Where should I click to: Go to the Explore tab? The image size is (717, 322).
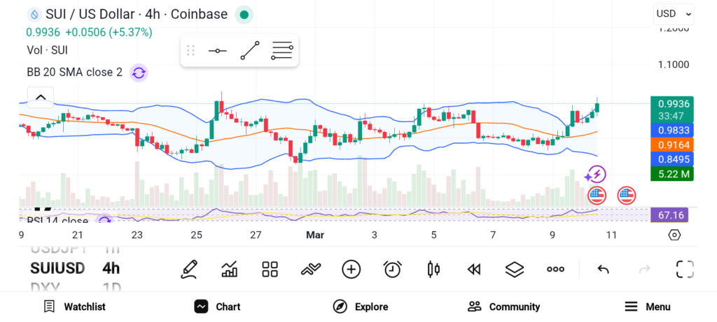click(x=361, y=307)
